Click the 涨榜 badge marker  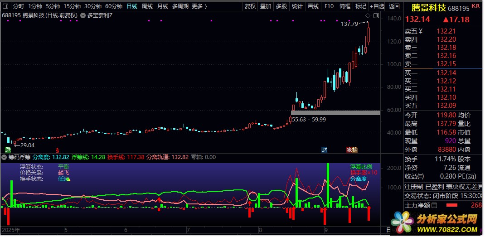tap(352, 150)
